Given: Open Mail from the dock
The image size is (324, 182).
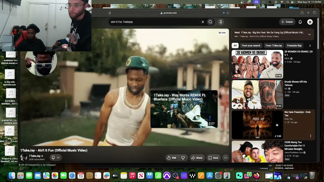Looking at the screenshot, I should pyautogui.click(x=38, y=175).
